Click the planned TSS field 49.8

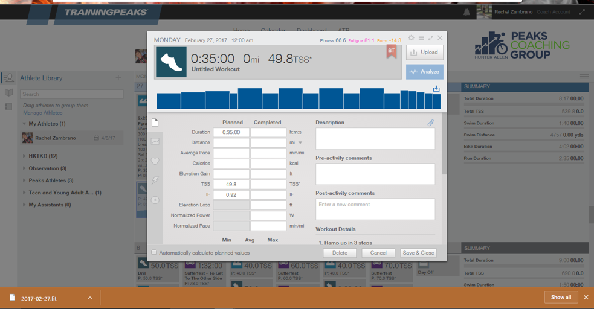[231, 184]
